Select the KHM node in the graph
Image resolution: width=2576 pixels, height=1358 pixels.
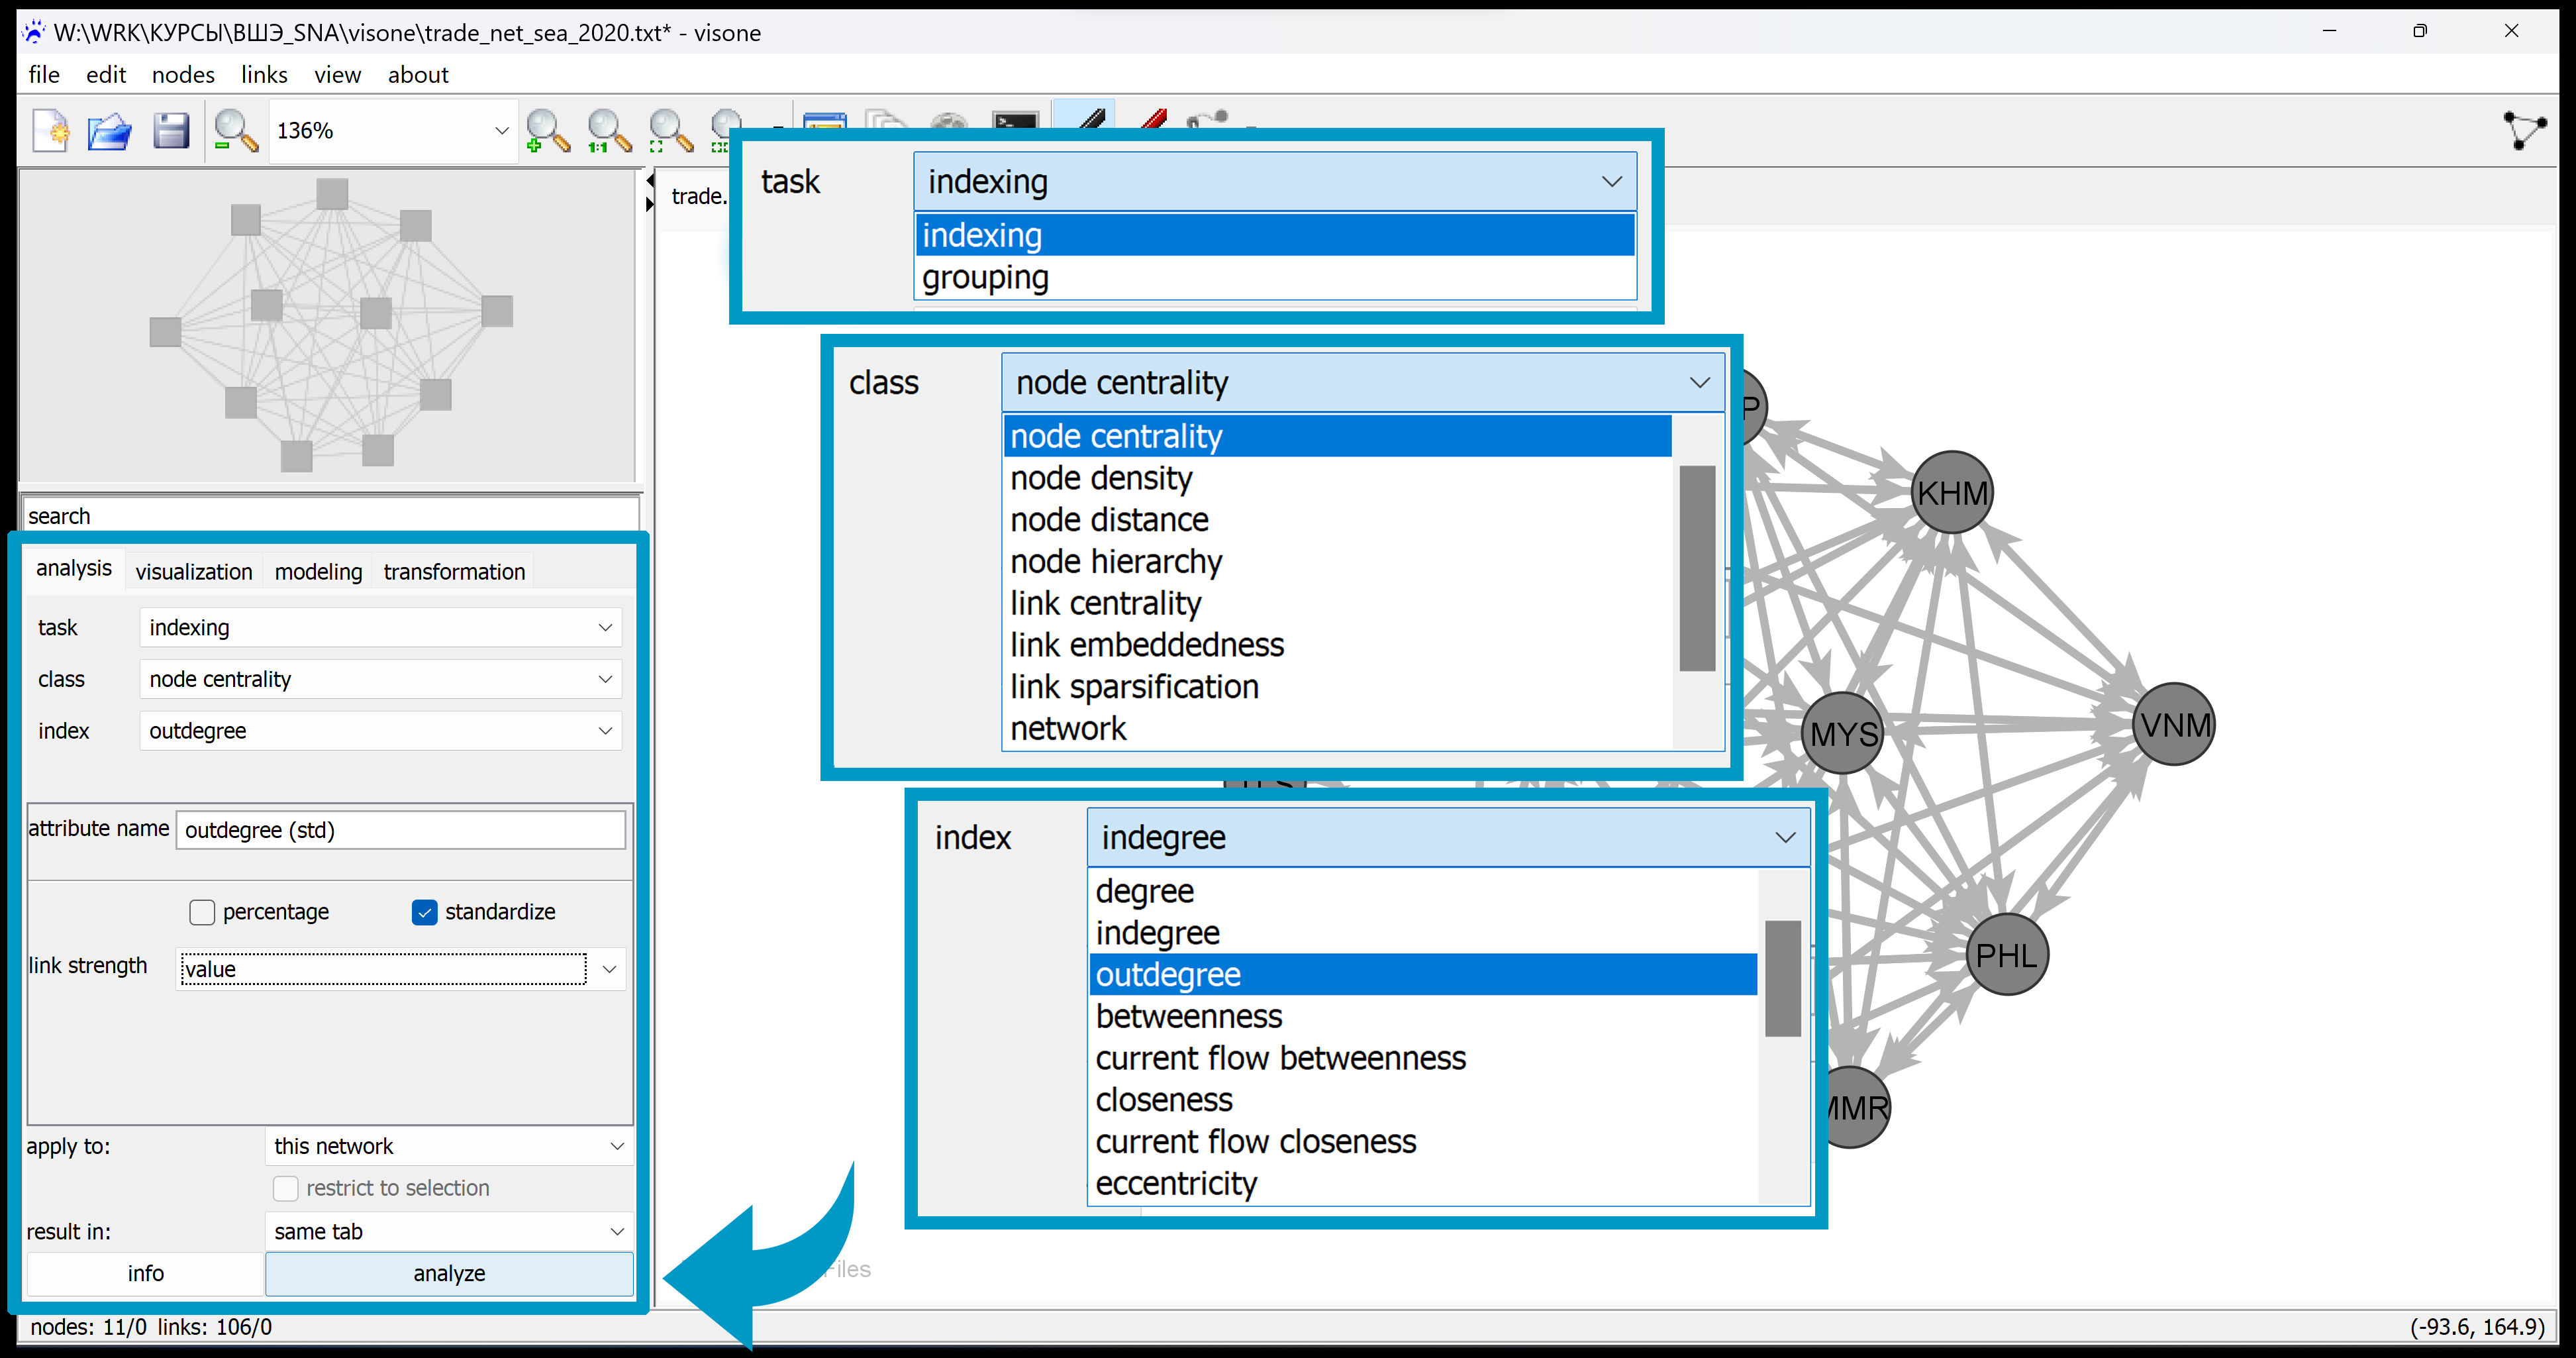[1951, 493]
